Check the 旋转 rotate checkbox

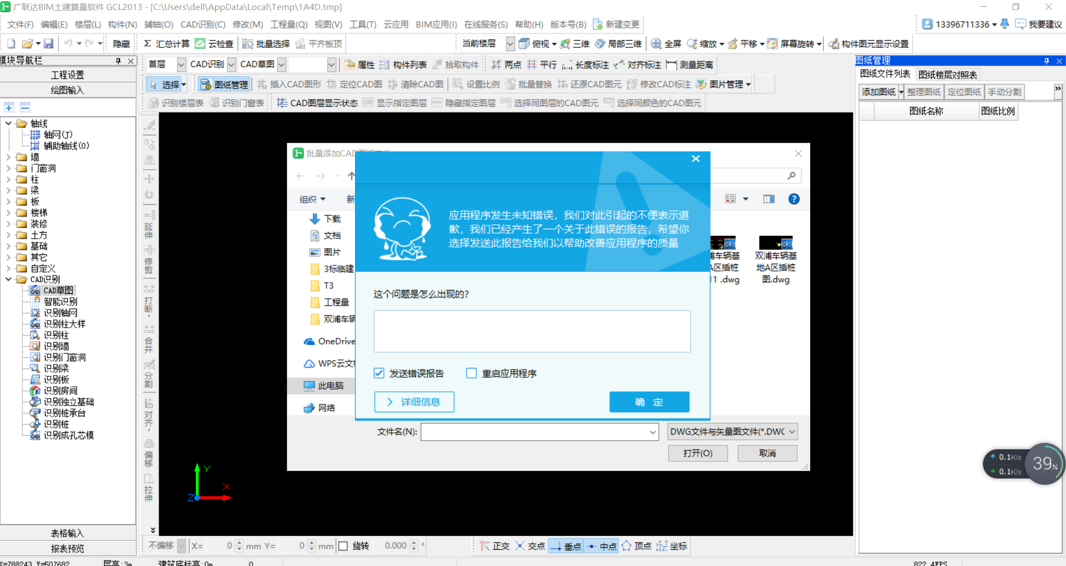coord(343,546)
